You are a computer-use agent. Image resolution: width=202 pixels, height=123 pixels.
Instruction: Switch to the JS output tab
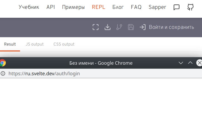tap(35, 44)
